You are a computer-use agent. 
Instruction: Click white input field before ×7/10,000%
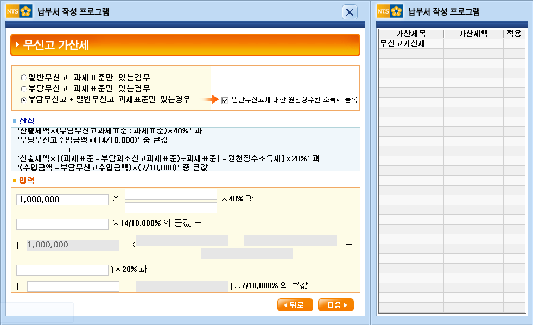tap(73, 286)
